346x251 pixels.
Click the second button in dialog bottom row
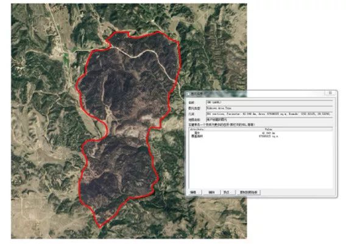tap(212, 193)
